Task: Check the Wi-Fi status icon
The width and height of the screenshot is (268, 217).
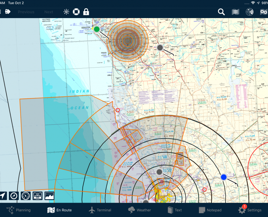Action: (x=253, y=3)
